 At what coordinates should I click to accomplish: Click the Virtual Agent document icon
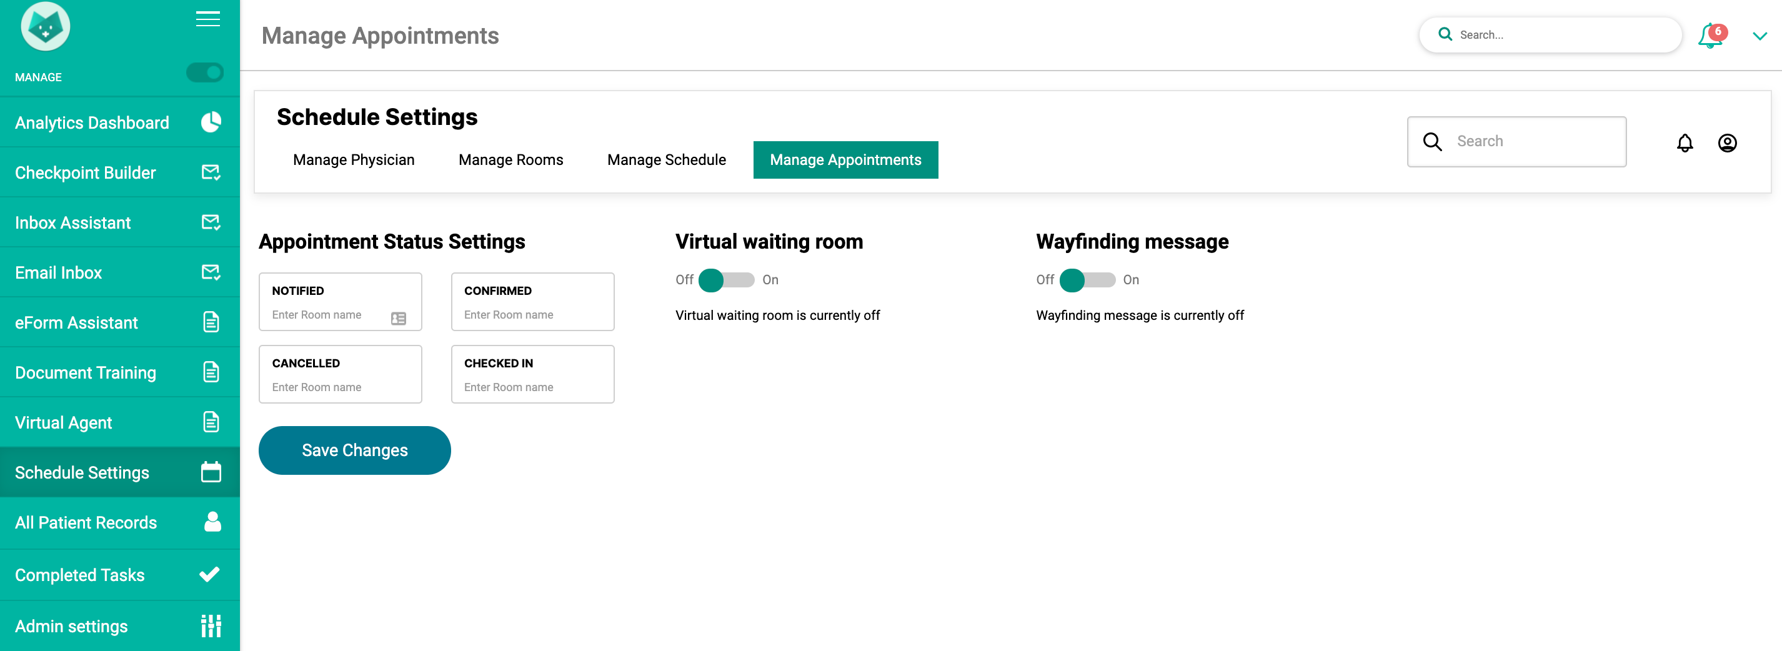click(211, 422)
